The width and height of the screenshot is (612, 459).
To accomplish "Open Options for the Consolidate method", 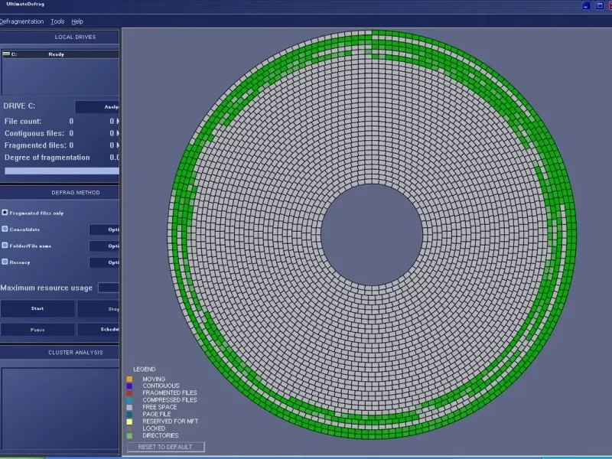I will point(104,229).
